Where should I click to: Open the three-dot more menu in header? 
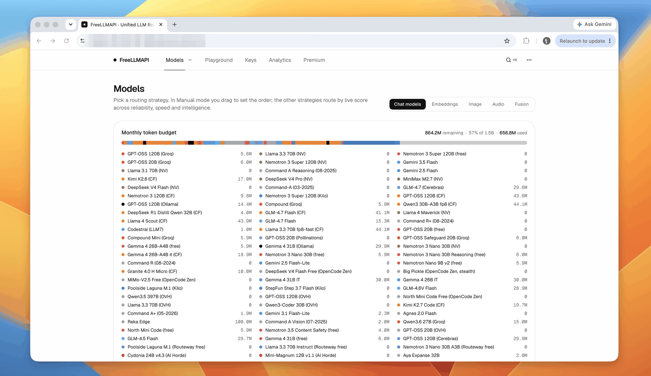[x=529, y=60]
